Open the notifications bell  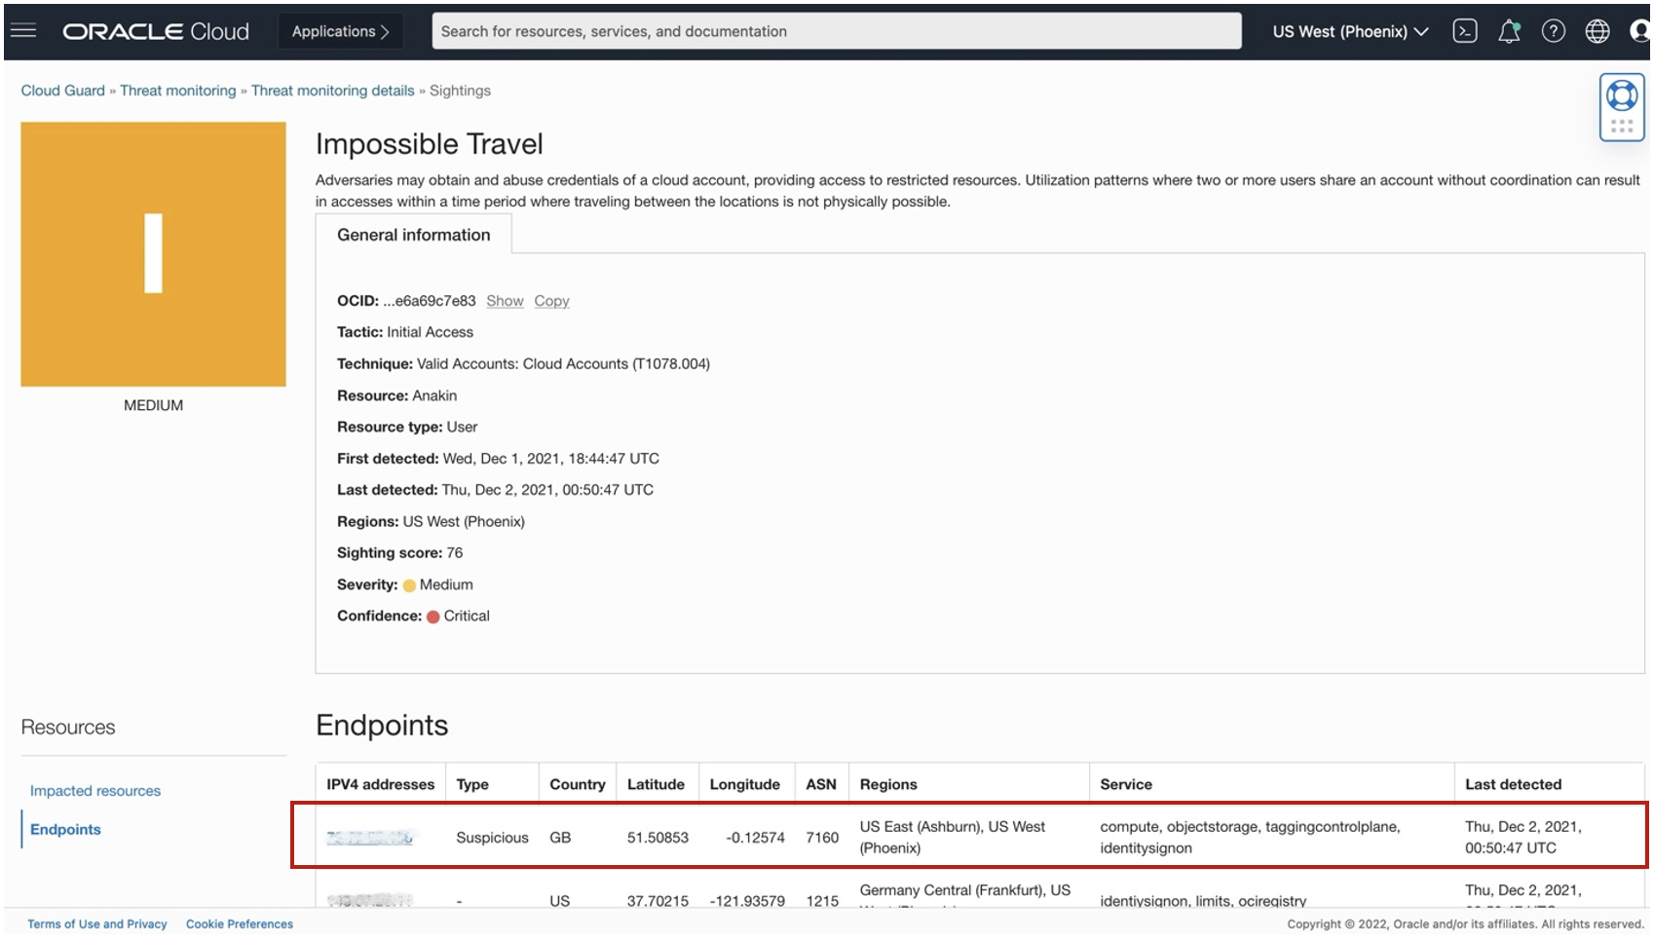point(1509,31)
